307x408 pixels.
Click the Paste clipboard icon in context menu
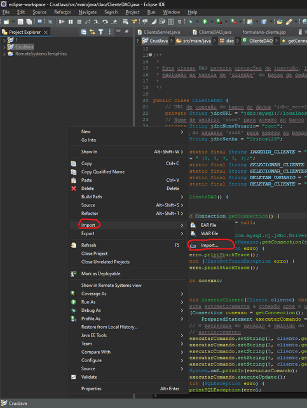(74, 180)
